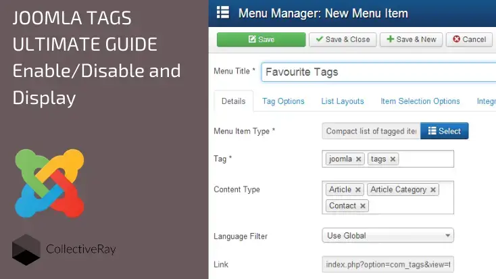Open the List Layouts tab

pos(343,101)
